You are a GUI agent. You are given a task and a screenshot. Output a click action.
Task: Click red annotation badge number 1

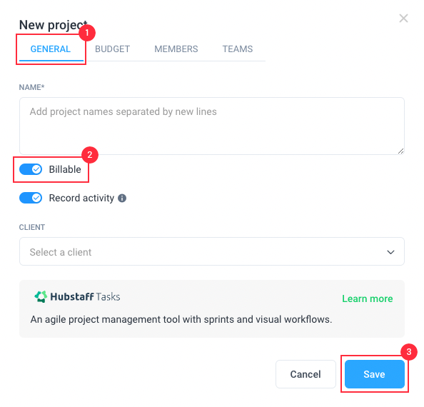tap(87, 33)
